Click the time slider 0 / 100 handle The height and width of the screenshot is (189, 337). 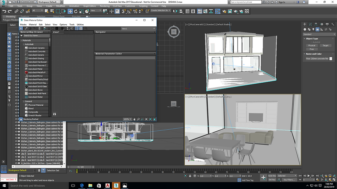click(x=80, y=167)
